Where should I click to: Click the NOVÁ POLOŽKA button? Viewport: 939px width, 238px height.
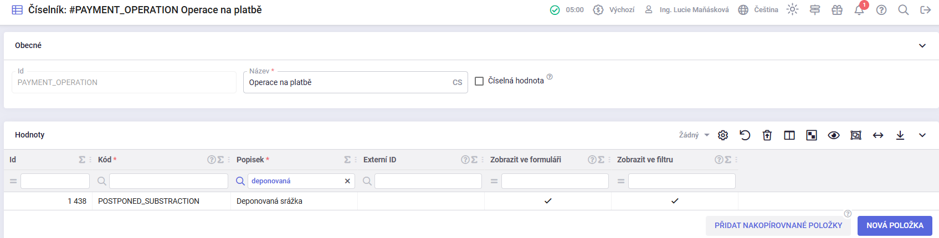[895, 225]
